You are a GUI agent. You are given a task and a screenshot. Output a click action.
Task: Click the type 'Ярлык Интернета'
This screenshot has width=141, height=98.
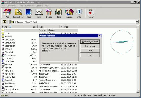click(47, 80)
